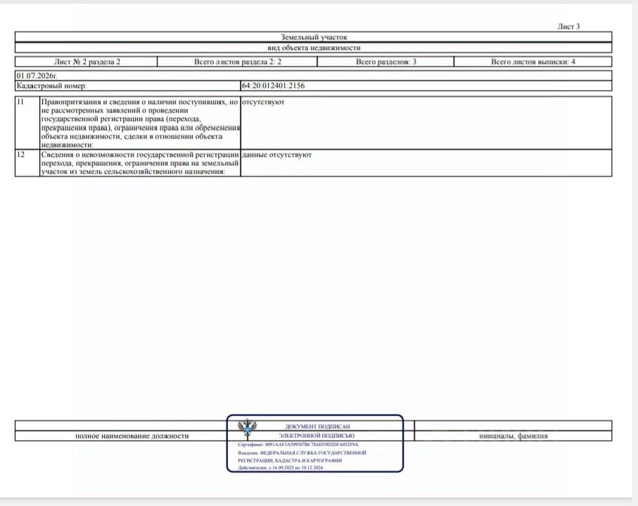Viewport: 638px width, 506px height.
Task: Click the certificate number line in stamp
Action: click(x=298, y=445)
